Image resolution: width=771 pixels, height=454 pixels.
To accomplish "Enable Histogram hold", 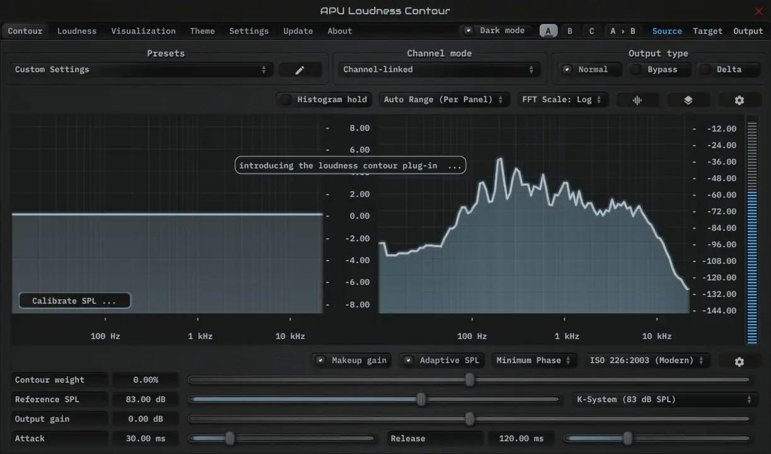I will click(x=324, y=100).
